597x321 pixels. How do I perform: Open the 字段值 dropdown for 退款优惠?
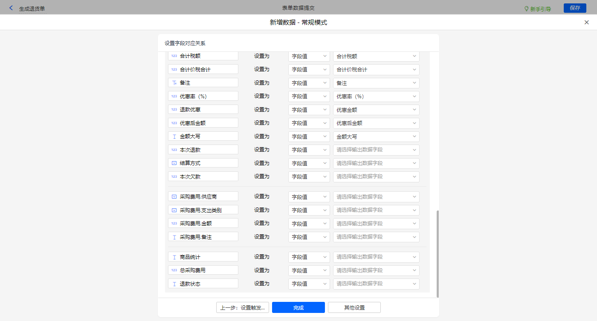309,110
